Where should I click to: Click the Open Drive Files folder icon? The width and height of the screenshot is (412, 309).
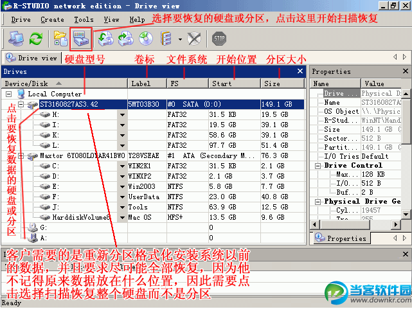pos(60,39)
